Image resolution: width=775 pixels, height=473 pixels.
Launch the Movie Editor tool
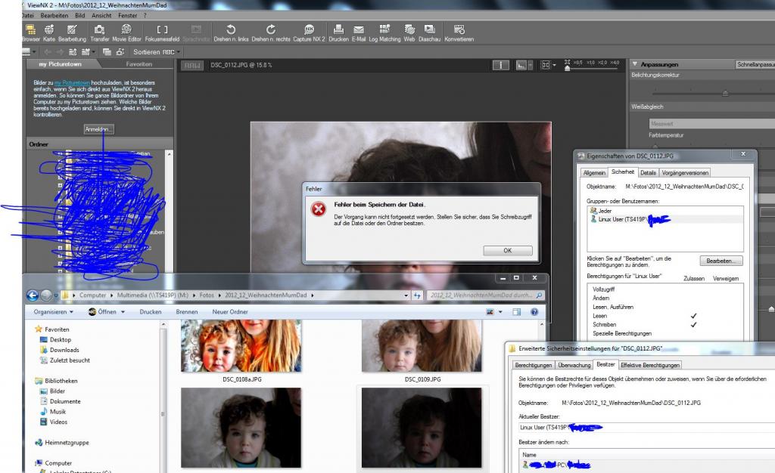point(126,32)
